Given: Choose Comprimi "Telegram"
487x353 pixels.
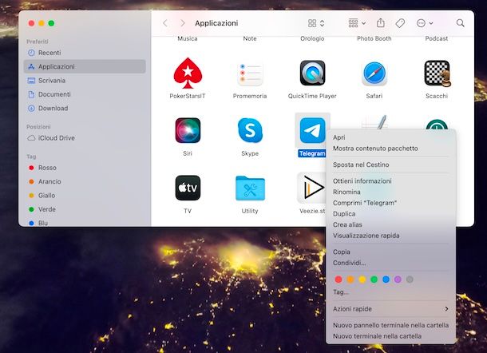Looking at the screenshot, I should 390,203.
